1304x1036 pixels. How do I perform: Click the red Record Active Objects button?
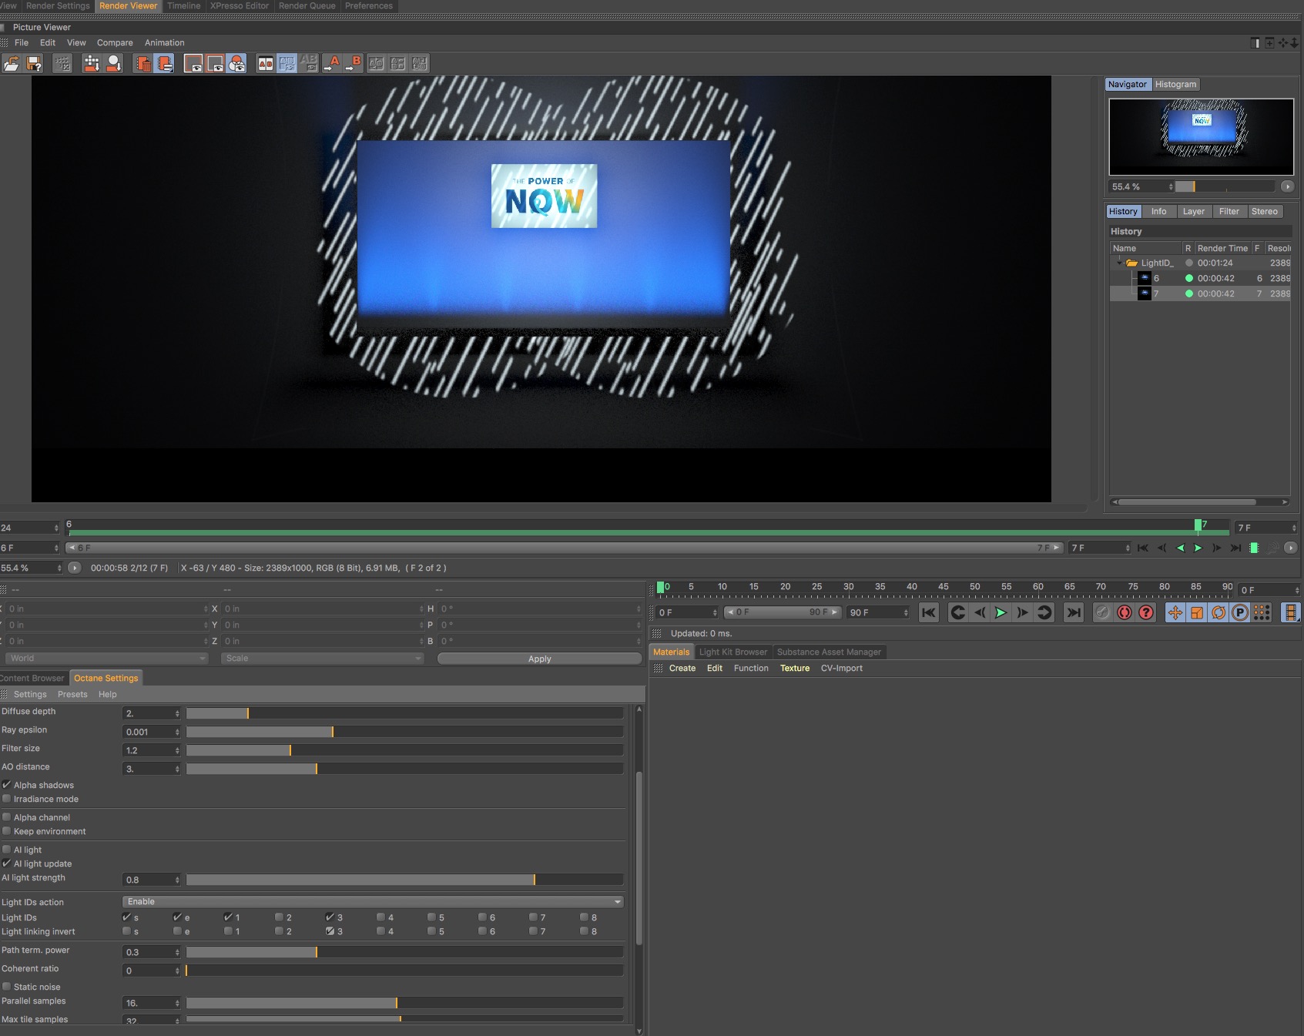[1125, 612]
